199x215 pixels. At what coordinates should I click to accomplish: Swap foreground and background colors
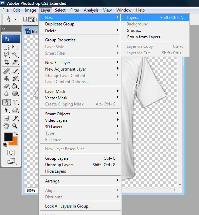(16, 134)
